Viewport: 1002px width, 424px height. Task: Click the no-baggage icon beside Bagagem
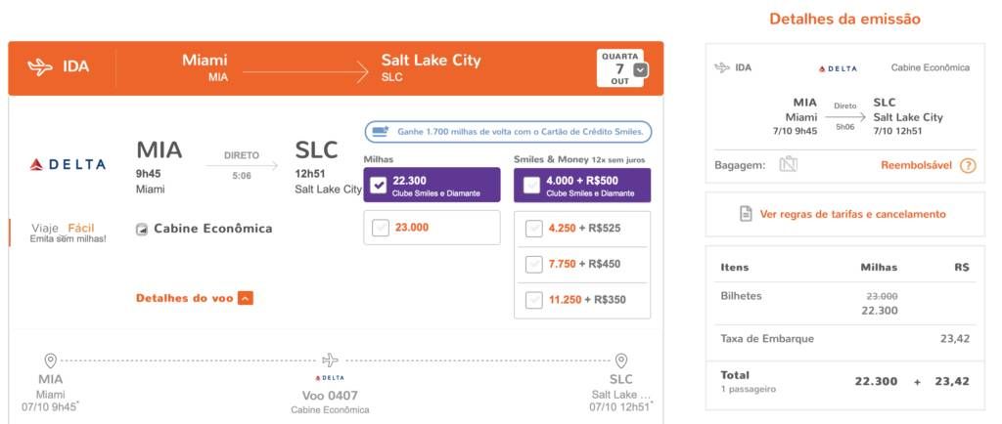pyautogui.click(x=789, y=165)
